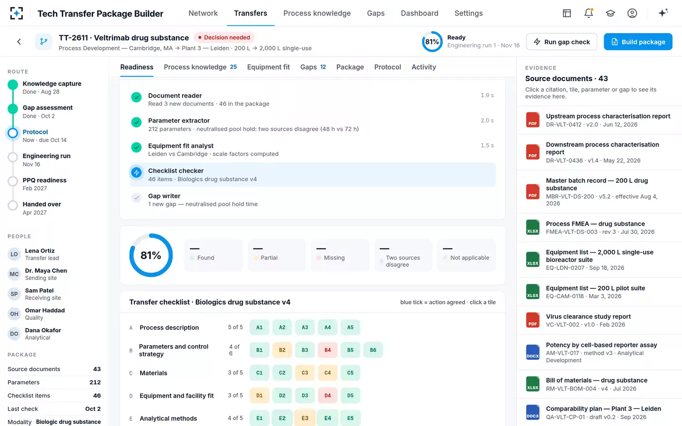Open the Protocol tab
The image size is (682, 426).
(x=387, y=67)
